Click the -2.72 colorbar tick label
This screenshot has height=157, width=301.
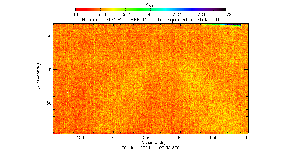coord(226,14)
